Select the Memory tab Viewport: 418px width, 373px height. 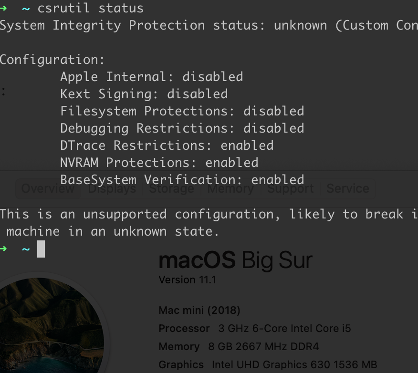tap(230, 188)
